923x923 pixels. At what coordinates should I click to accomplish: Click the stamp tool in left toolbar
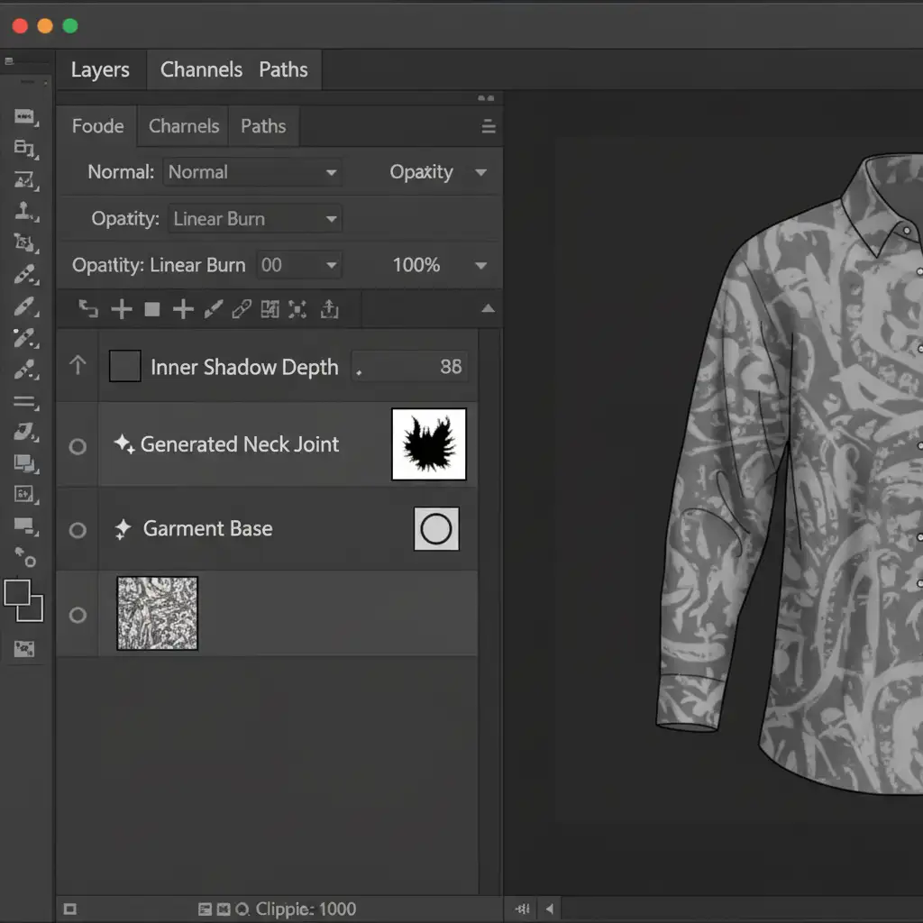(24, 211)
